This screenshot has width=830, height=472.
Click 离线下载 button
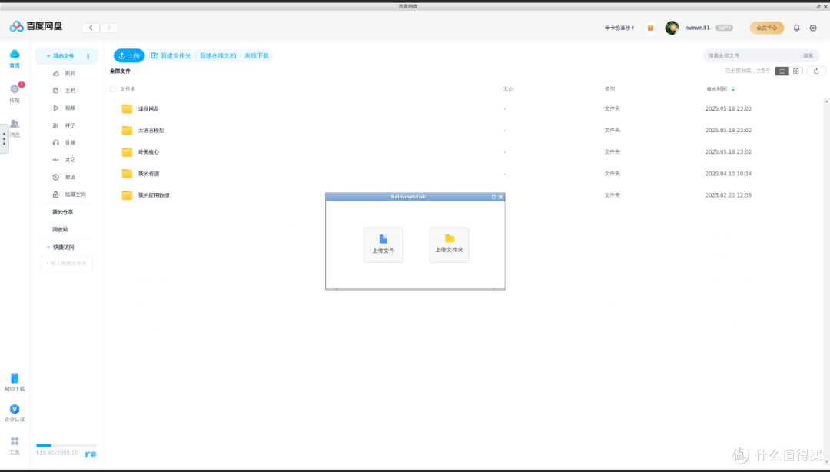click(256, 55)
